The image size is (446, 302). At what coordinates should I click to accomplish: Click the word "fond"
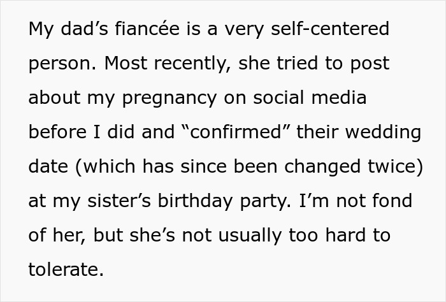point(393,201)
